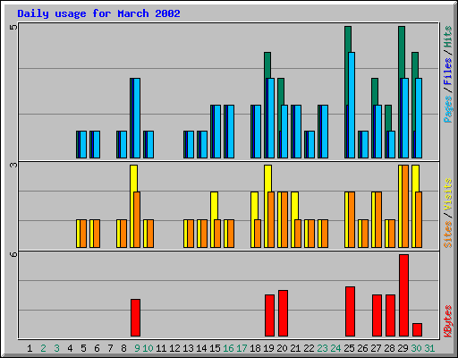Click the orange Sites bar for day 29

tap(405, 206)
